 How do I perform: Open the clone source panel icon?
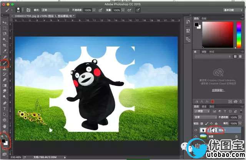click(x=188, y=39)
